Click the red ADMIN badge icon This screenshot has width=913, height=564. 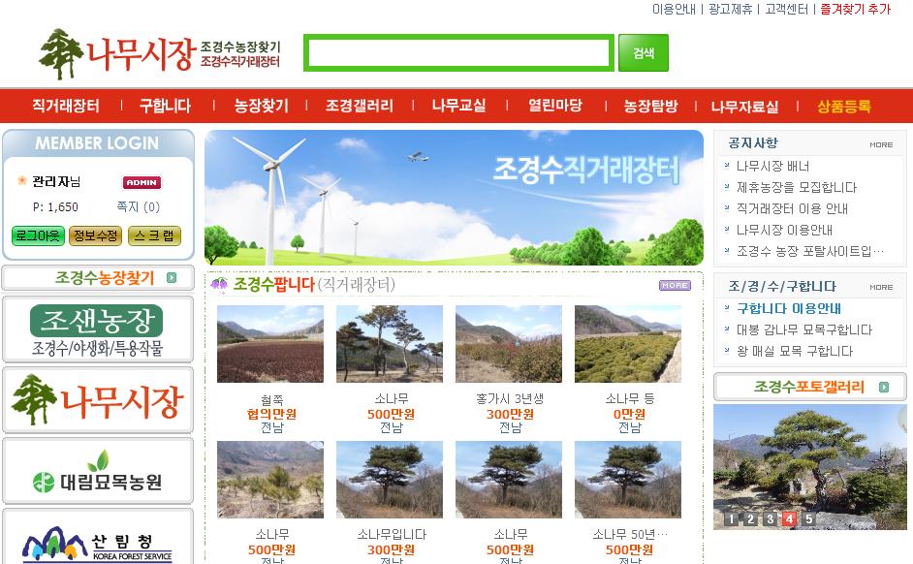pos(142,182)
